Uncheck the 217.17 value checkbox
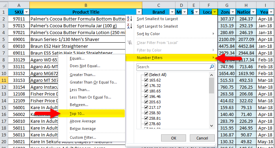This screenshot has width=275, height=148. (x=146, y=107)
